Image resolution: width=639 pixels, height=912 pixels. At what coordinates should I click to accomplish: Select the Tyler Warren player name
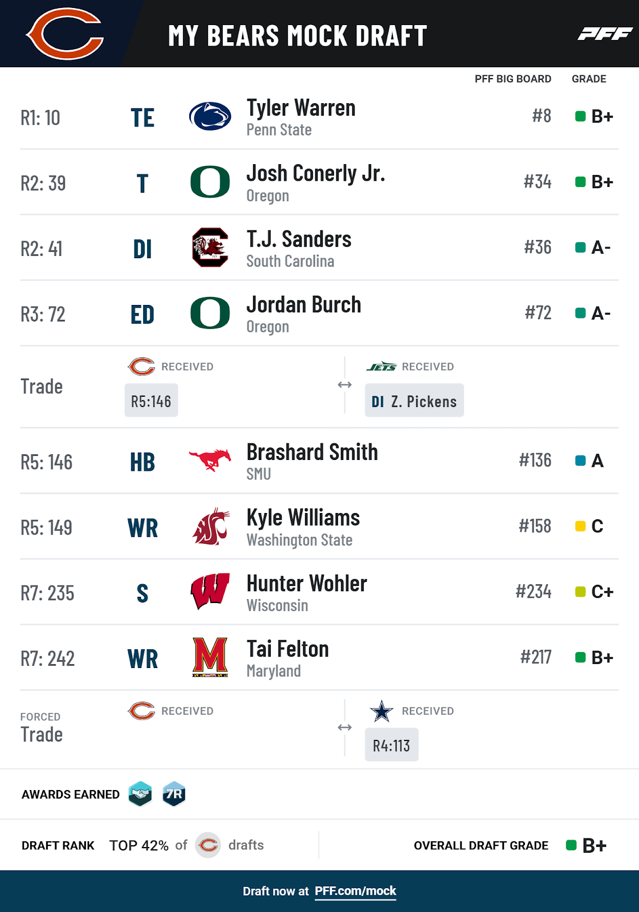click(300, 108)
